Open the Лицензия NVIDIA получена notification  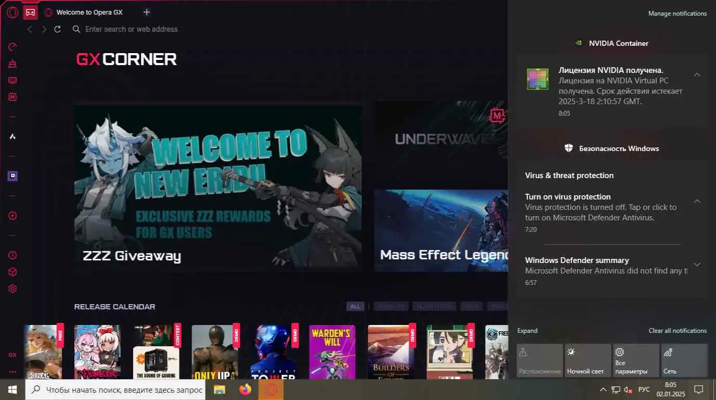tap(612, 91)
